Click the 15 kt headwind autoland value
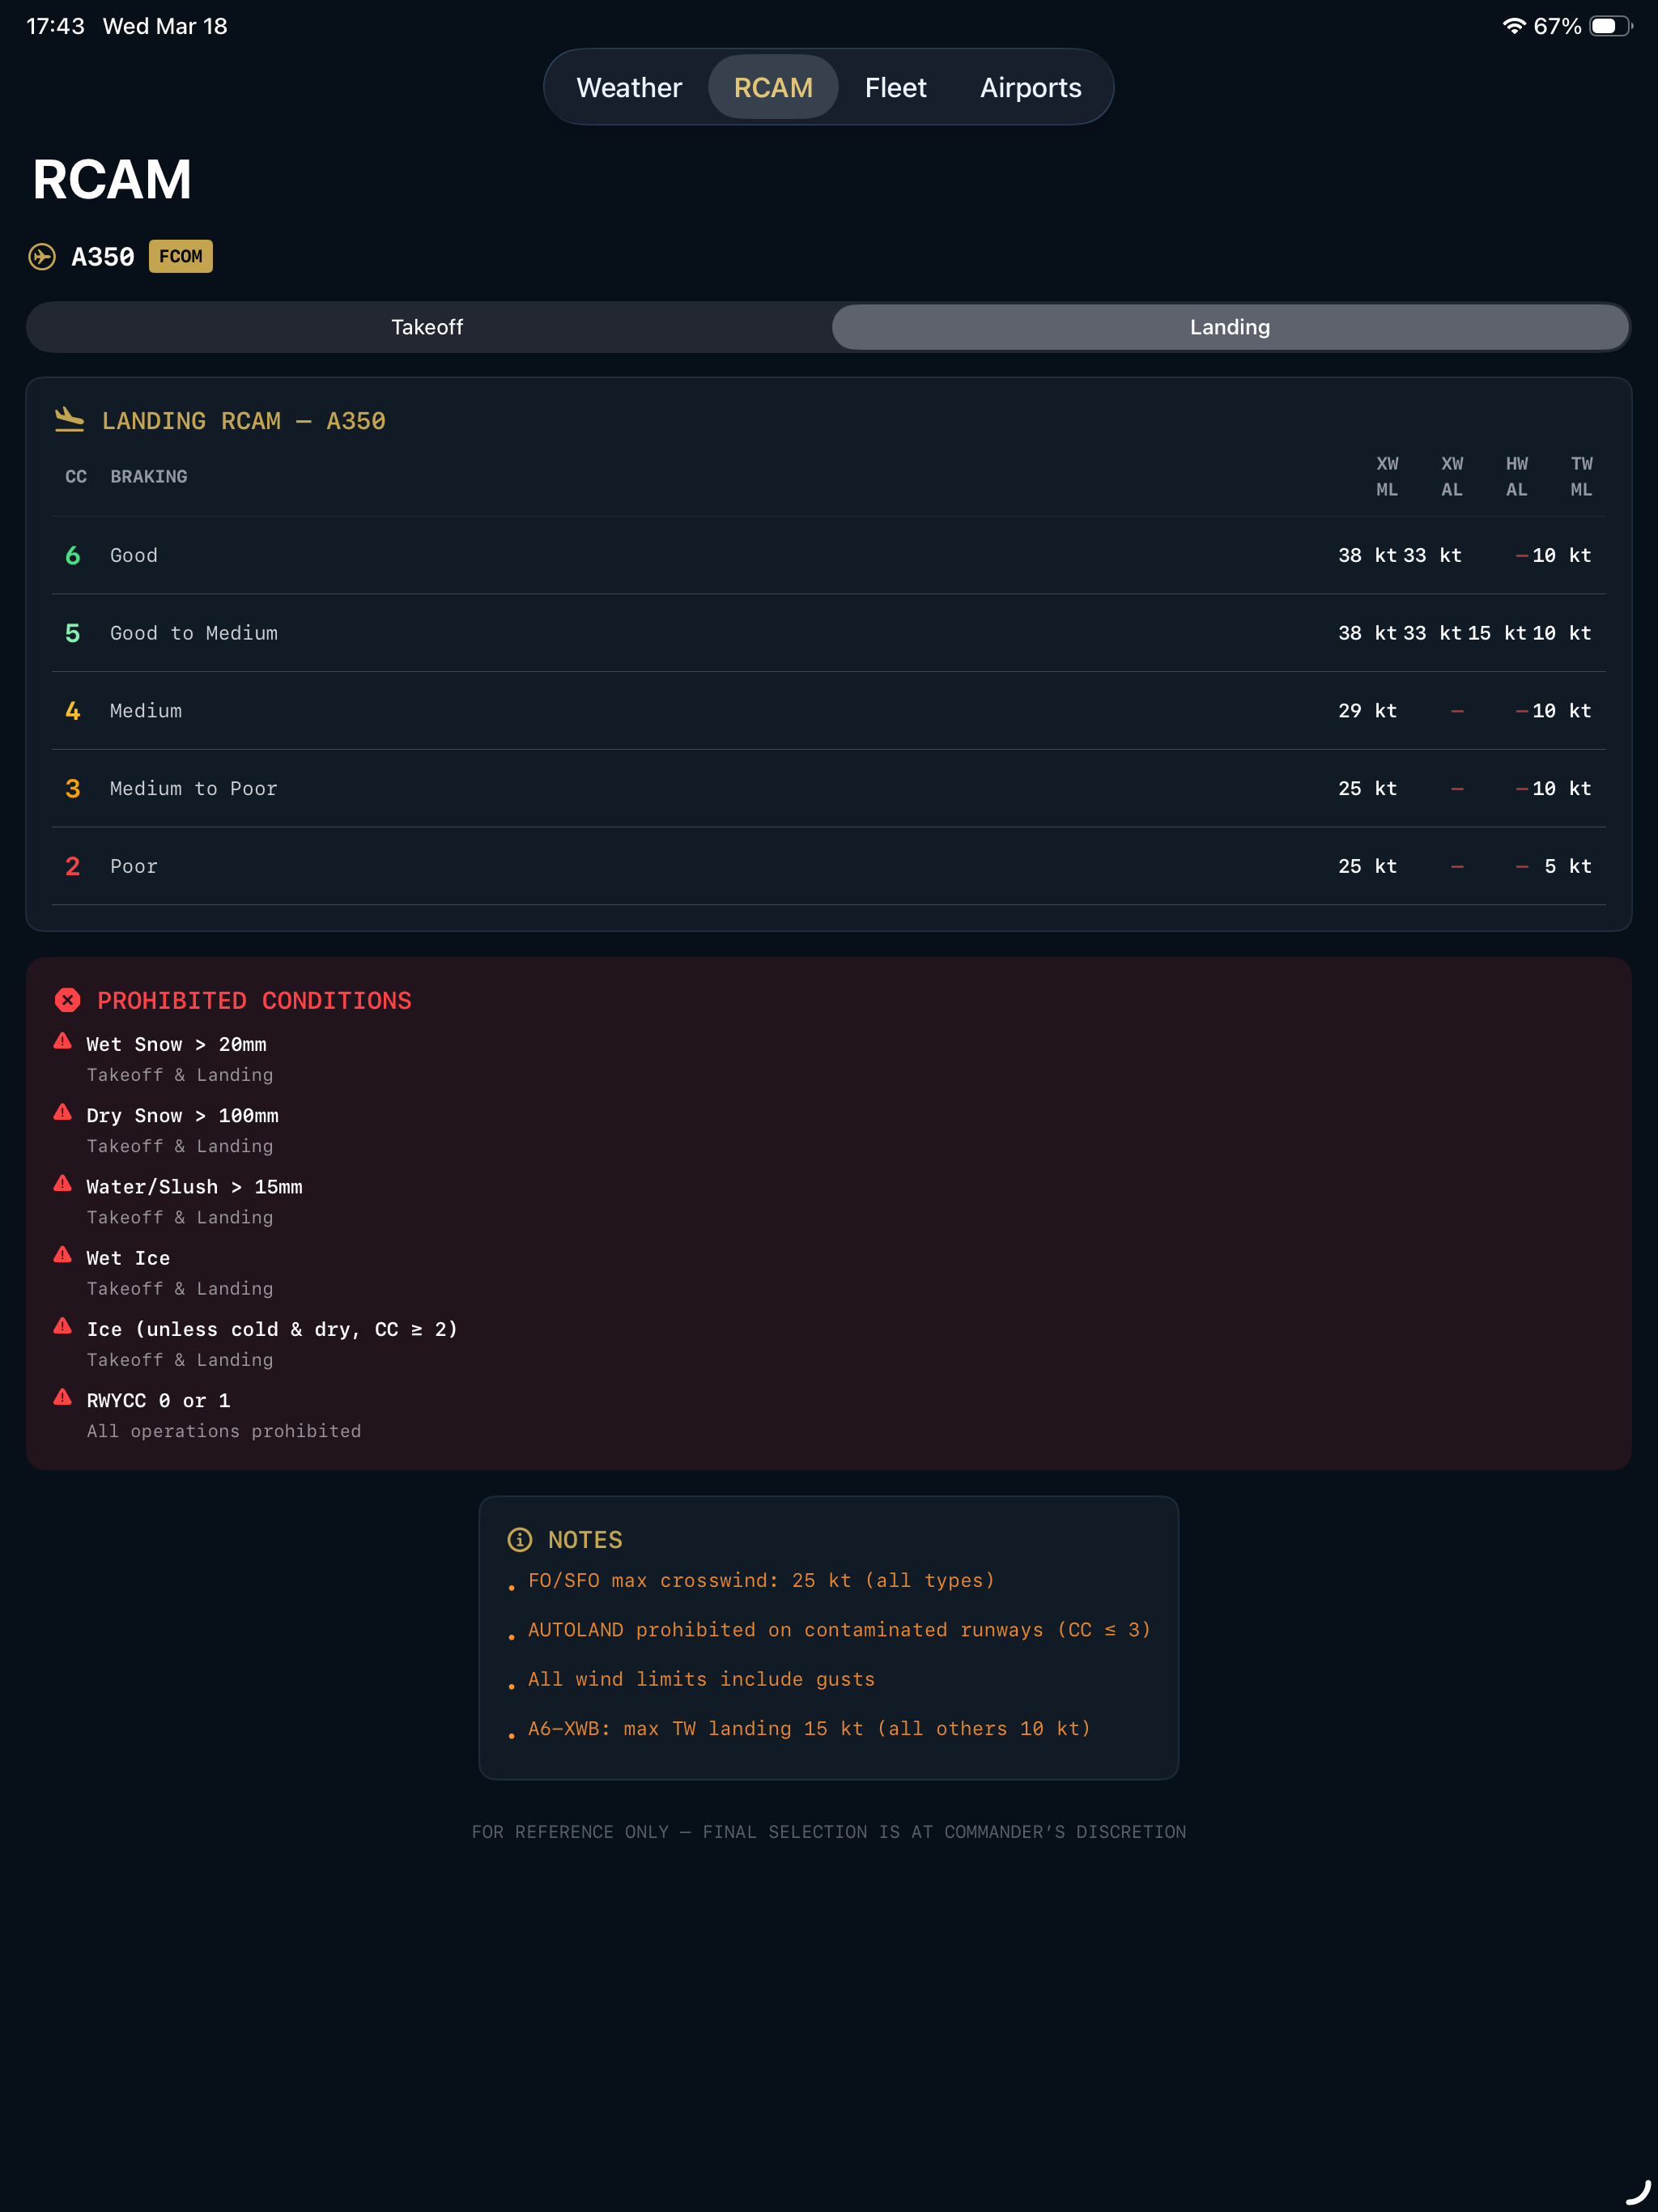1658x2212 pixels. coord(1497,633)
